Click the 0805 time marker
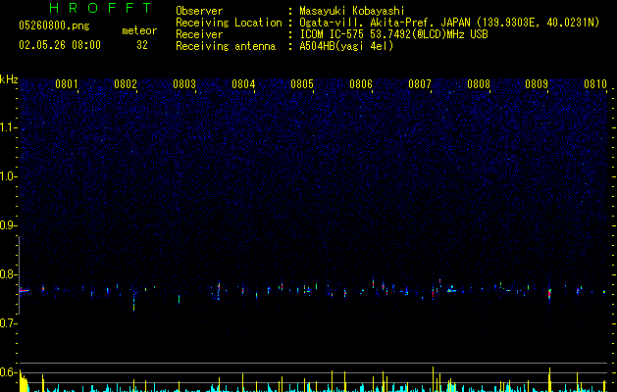The image size is (617, 392). [x=302, y=84]
